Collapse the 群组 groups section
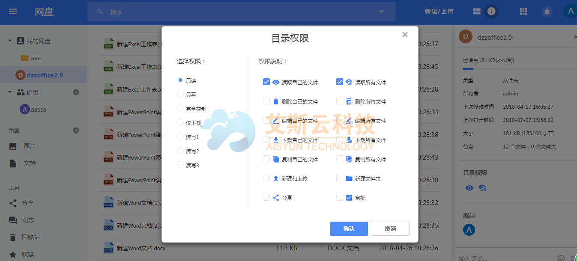This screenshot has height=261, width=577. click(x=10, y=92)
